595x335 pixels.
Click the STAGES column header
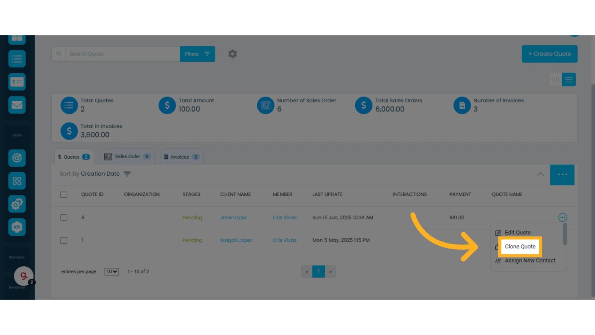coord(191,195)
